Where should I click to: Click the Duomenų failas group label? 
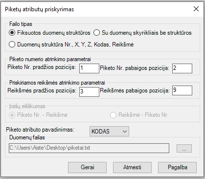point(27,137)
